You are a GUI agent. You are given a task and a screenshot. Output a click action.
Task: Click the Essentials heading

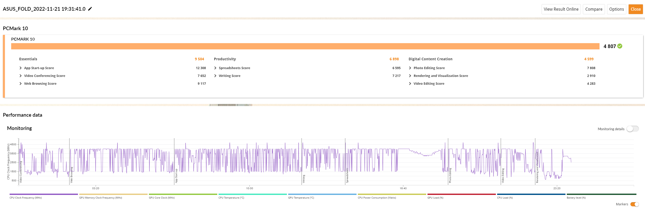[x=28, y=59]
